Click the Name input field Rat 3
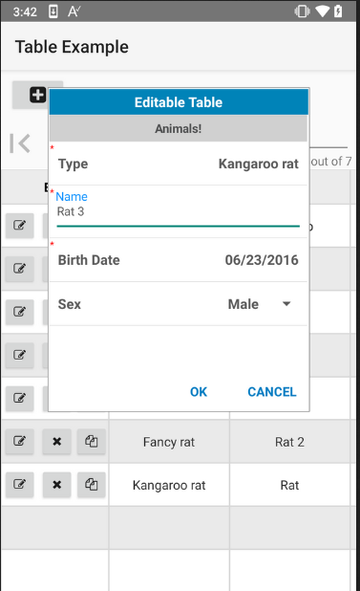 [178, 212]
